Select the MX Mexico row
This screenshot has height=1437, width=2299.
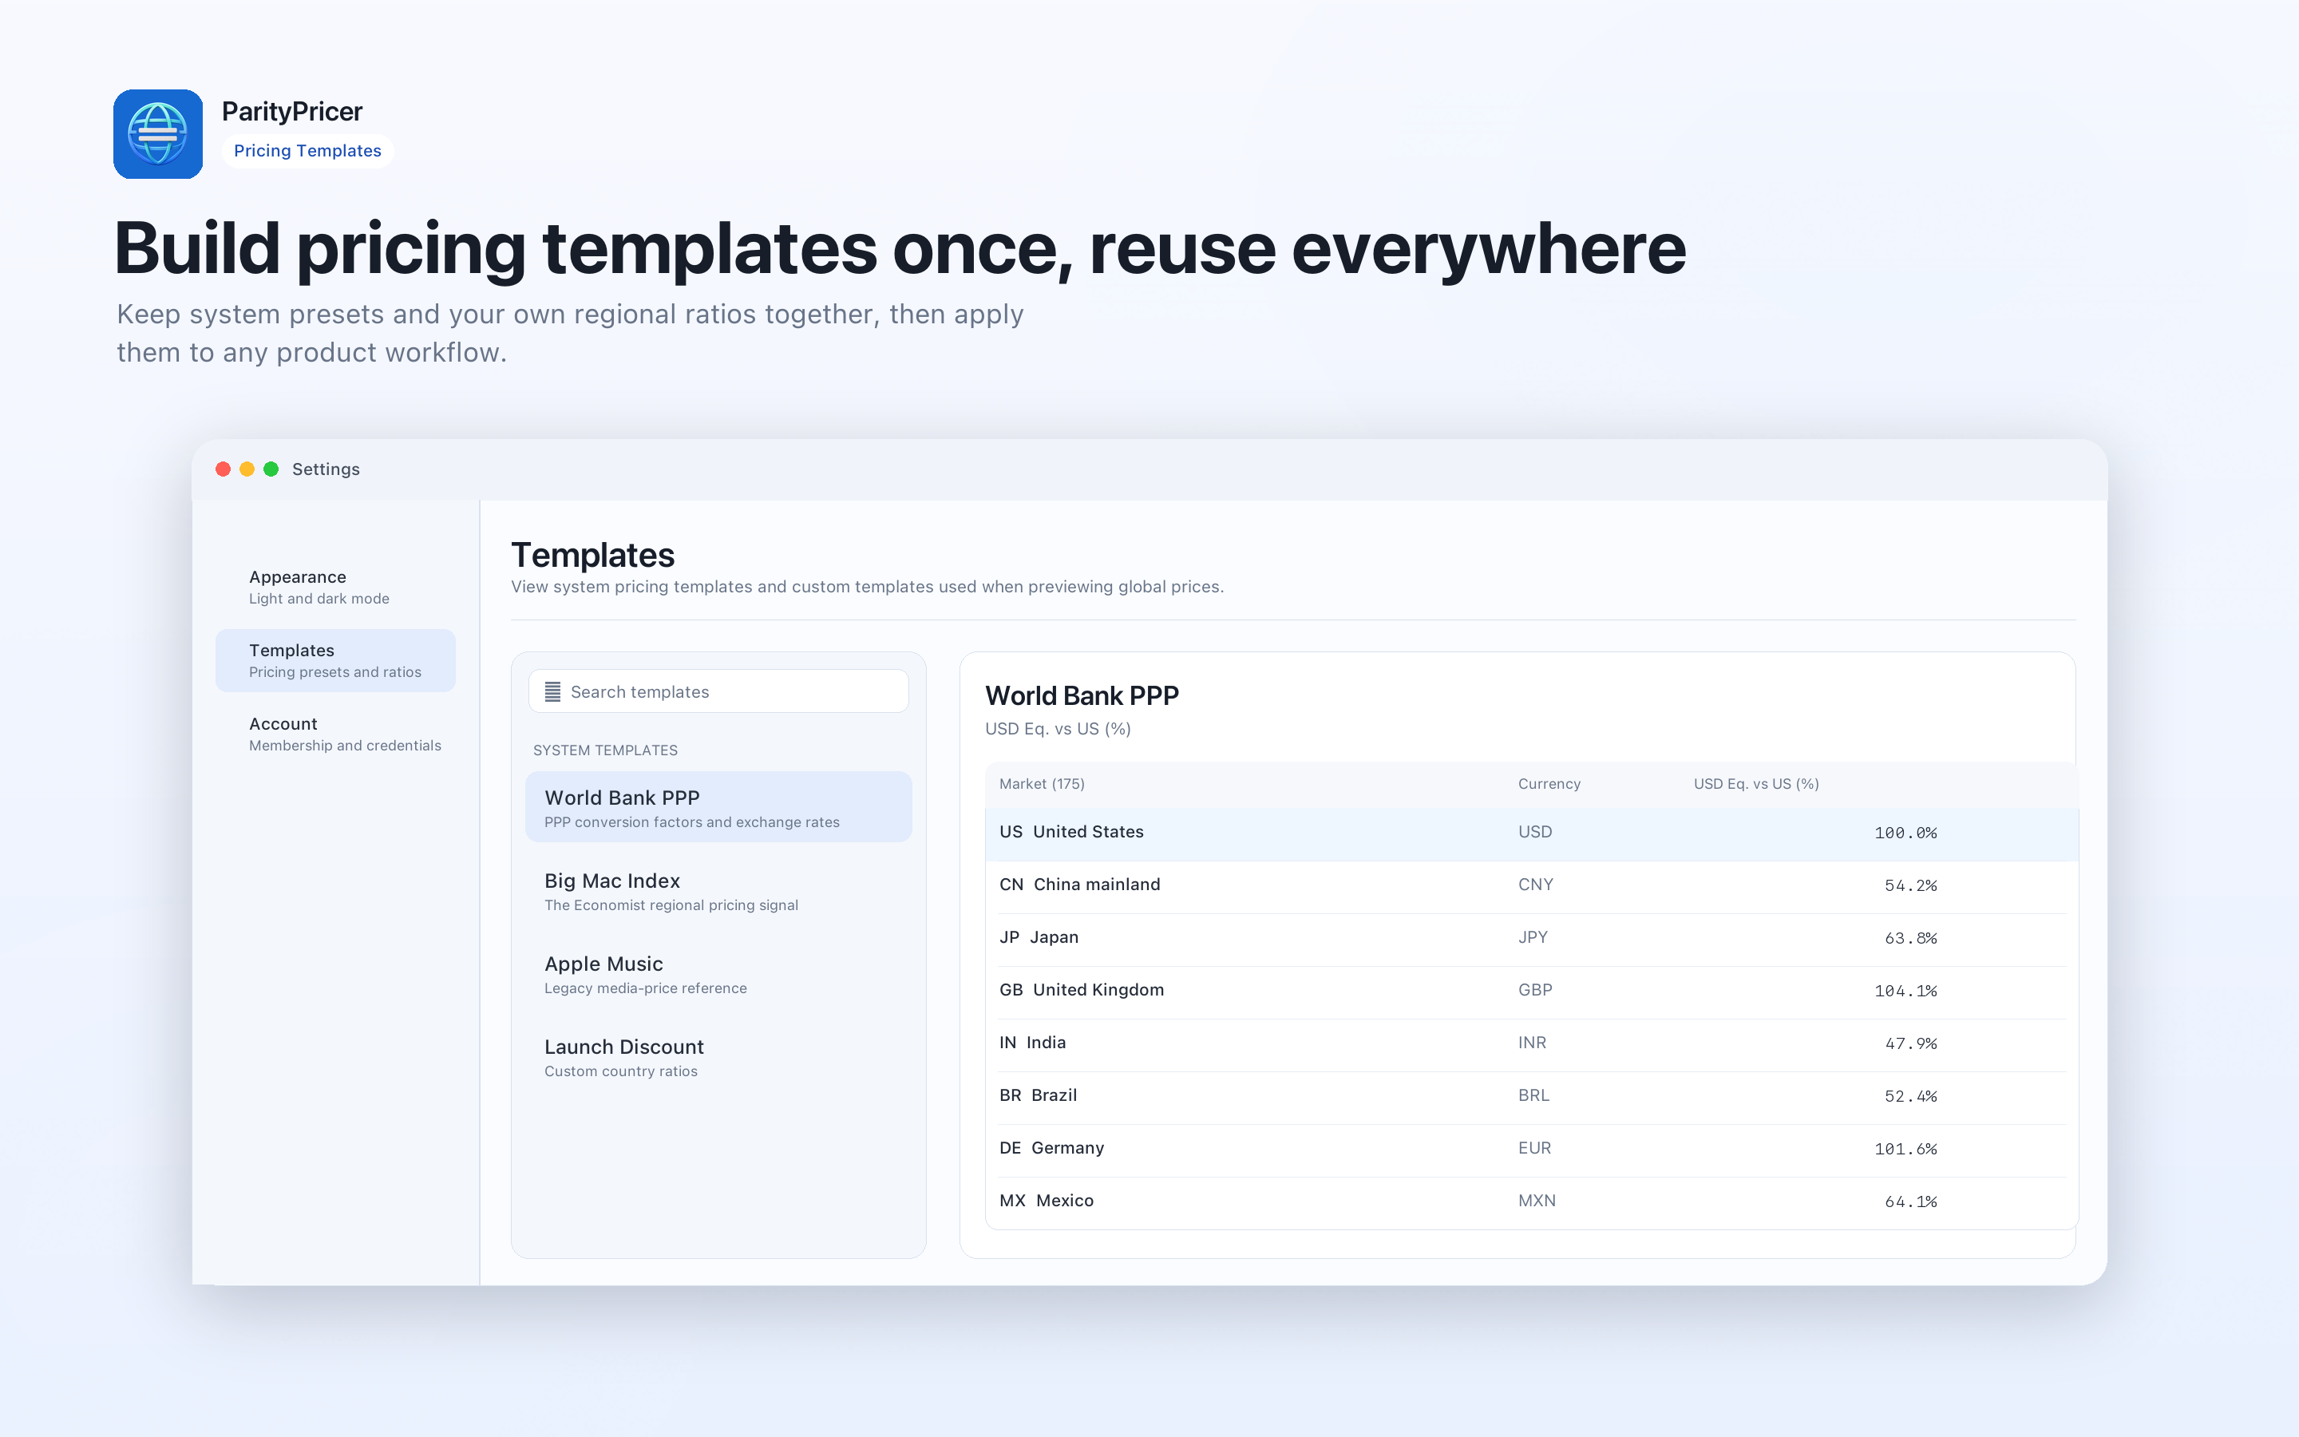click(1531, 1202)
